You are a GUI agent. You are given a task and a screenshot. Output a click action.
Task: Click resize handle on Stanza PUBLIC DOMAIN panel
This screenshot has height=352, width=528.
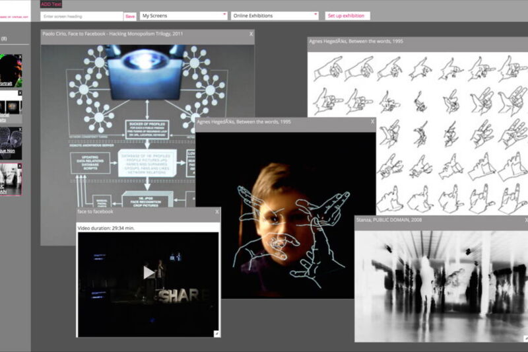point(525,338)
